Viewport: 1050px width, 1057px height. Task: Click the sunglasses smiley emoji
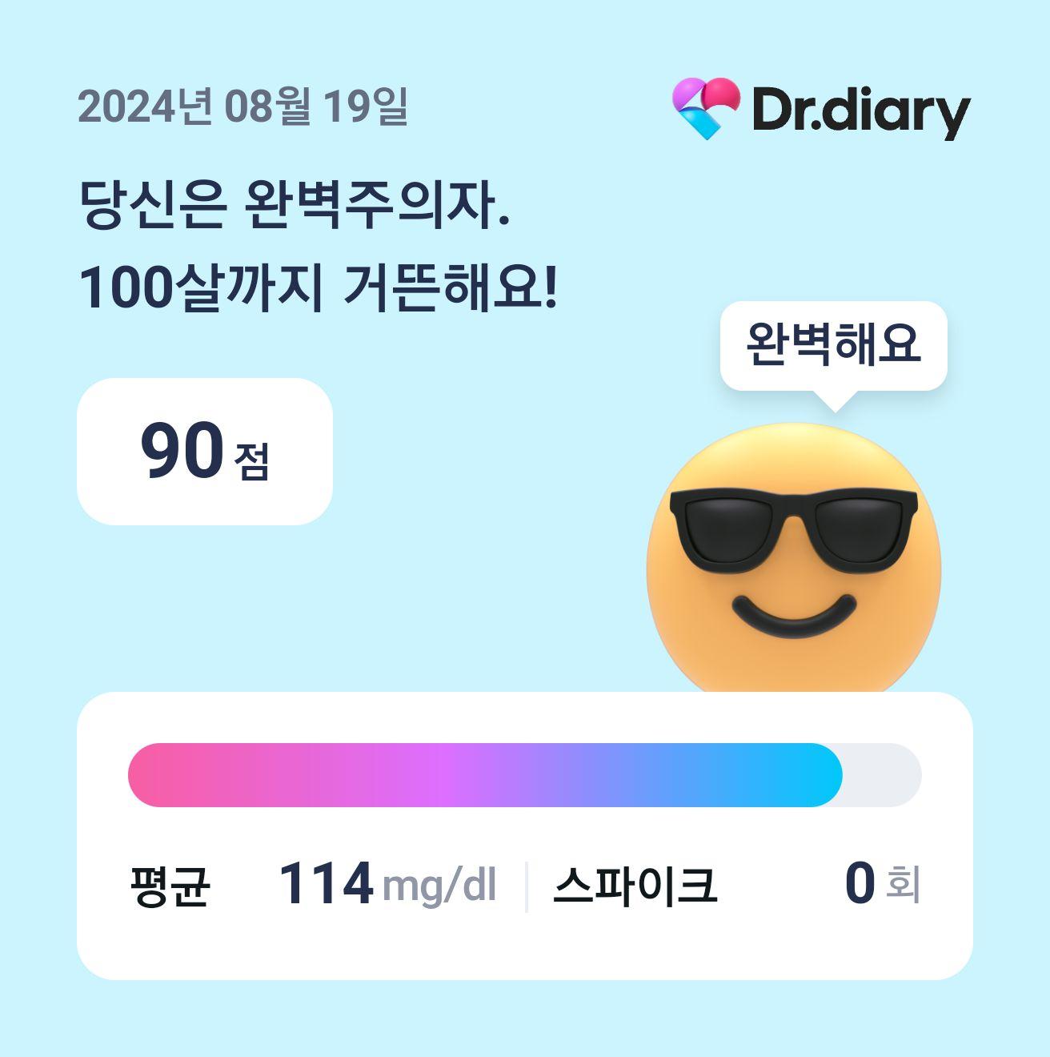click(x=794, y=559)
